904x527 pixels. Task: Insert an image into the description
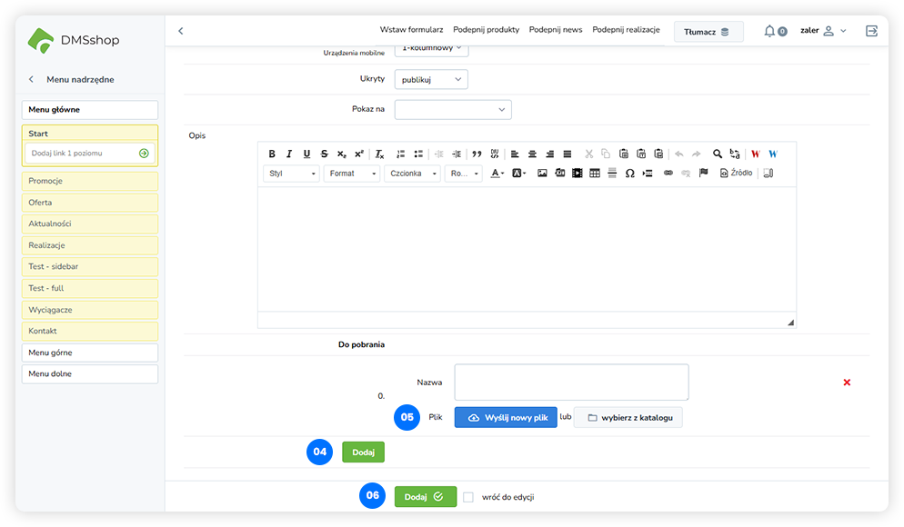(x=542, y=174)
